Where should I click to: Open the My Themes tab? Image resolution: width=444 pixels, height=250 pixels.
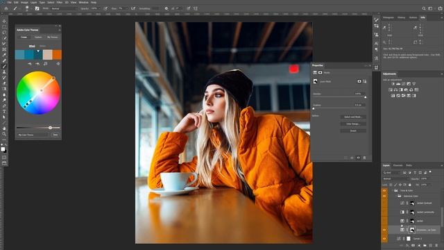coord(53,37)
